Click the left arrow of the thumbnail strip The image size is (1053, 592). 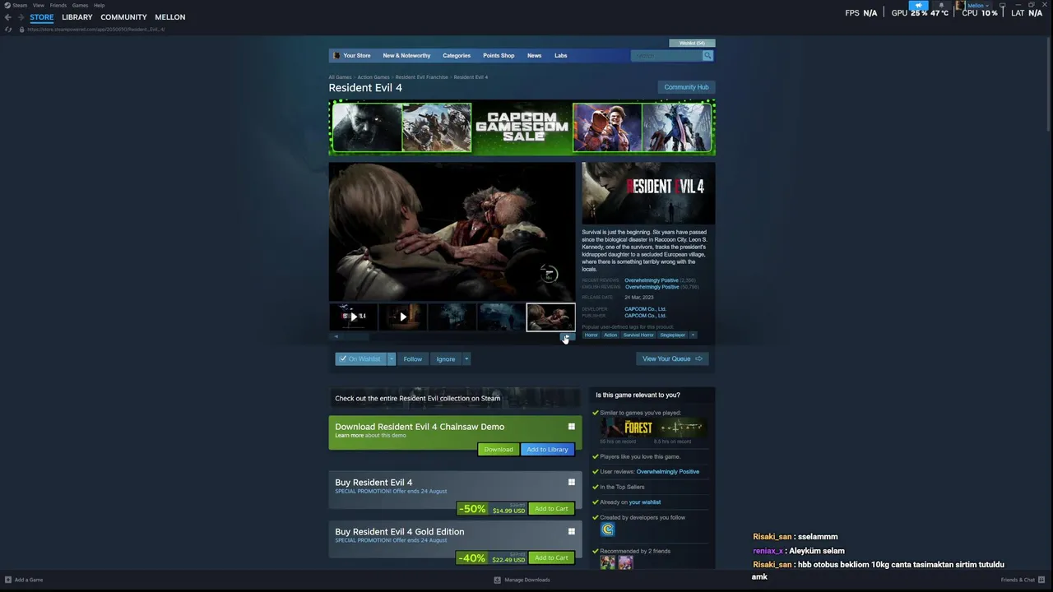(336, 336)
